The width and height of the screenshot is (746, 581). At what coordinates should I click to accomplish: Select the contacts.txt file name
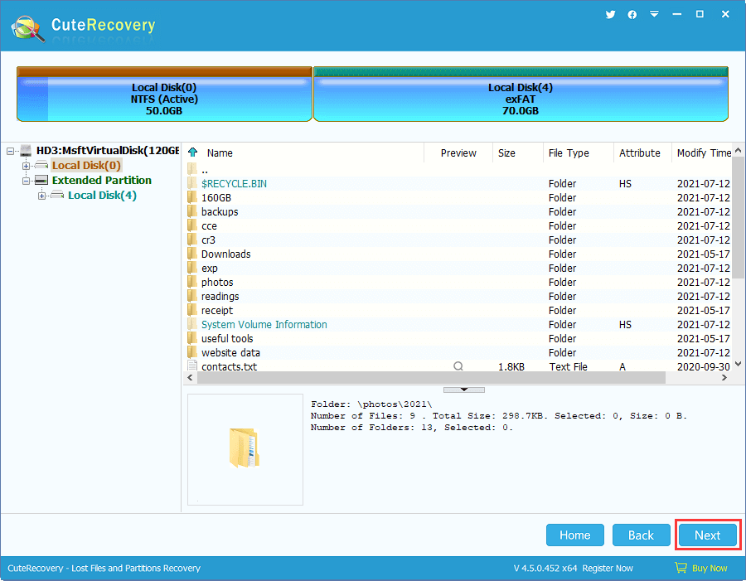[x=229, y=366]
